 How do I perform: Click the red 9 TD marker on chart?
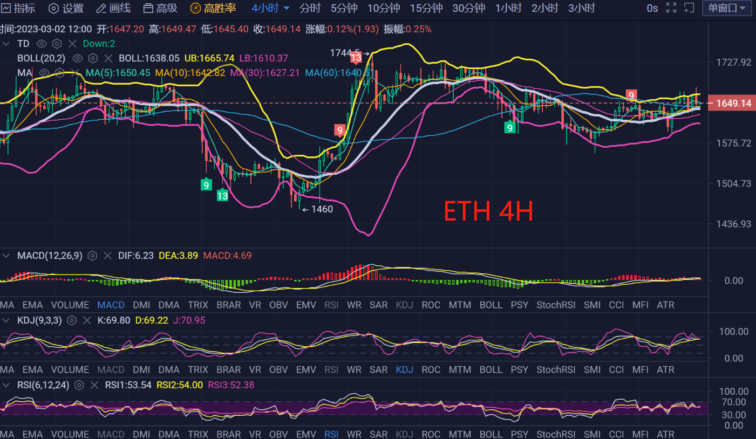339,129
